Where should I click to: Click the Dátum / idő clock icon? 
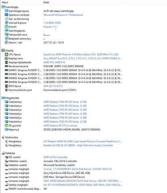[x=6, y=43]
